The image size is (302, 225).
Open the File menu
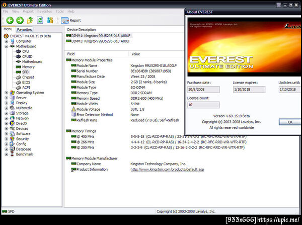(x=6, y=12)
